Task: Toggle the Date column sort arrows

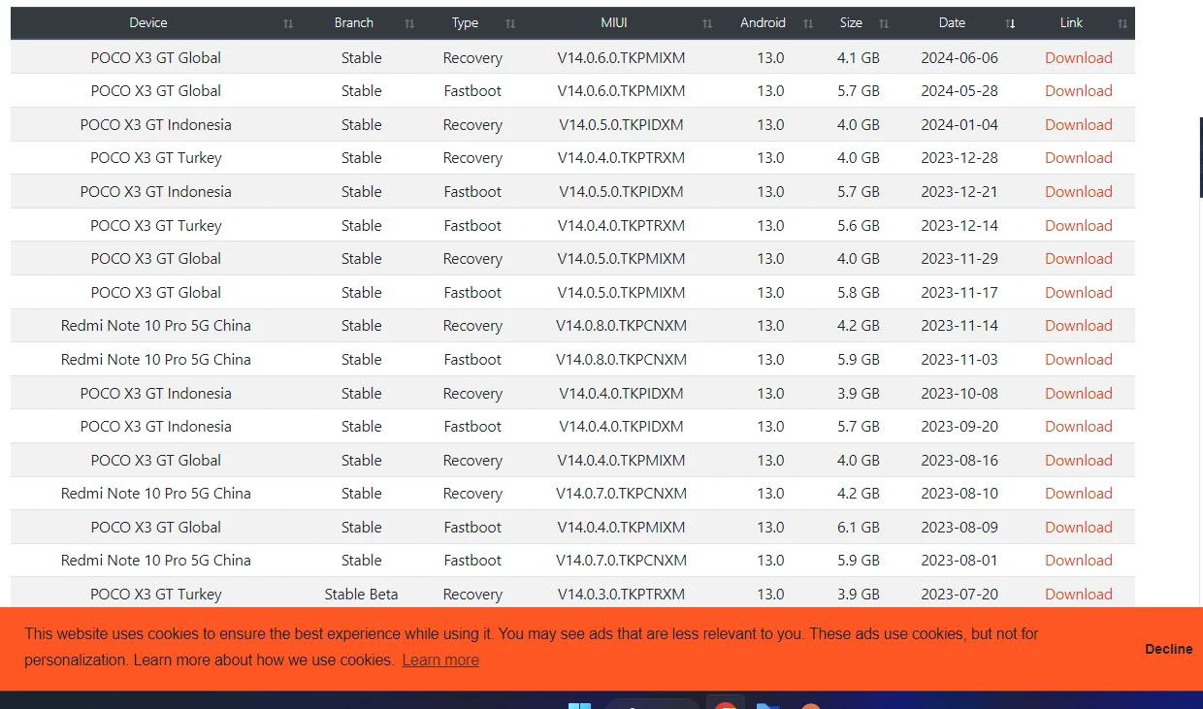Action: [1011, 23]
